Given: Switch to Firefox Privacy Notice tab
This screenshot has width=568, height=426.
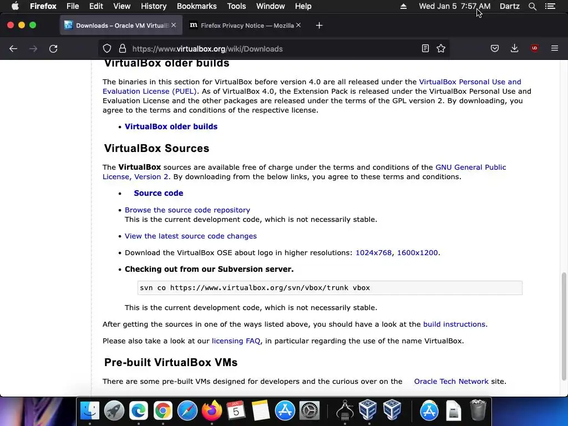Looking at the screenshot, I should (245, 26).
